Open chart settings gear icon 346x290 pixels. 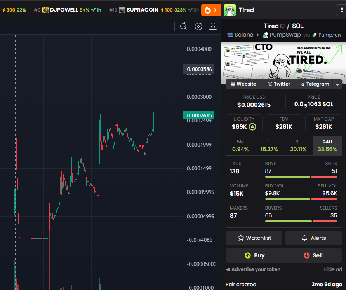(198, 26)
